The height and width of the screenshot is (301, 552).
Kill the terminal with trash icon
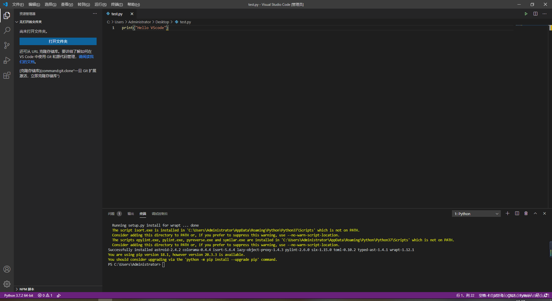pyautogui.click(x=526, y=213)
